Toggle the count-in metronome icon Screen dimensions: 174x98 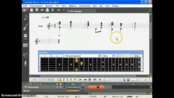(128, 80)
